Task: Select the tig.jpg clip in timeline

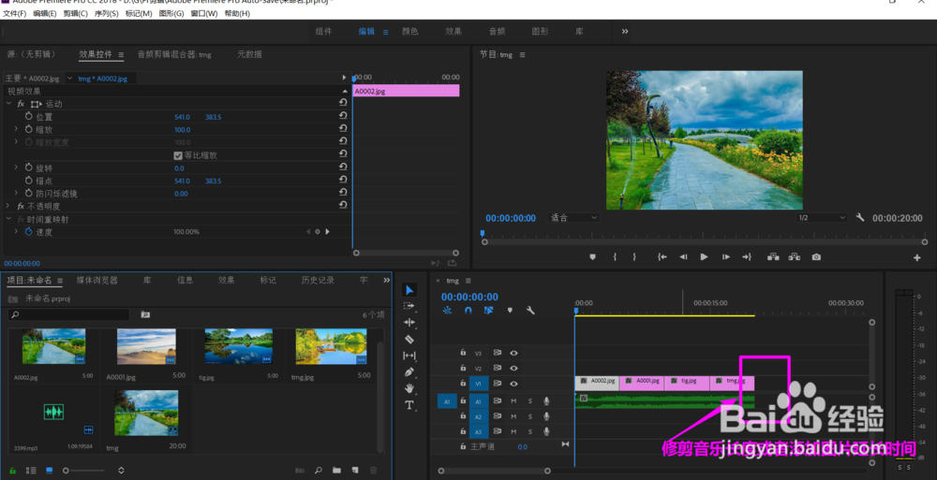Action: [x=687, y=384]
